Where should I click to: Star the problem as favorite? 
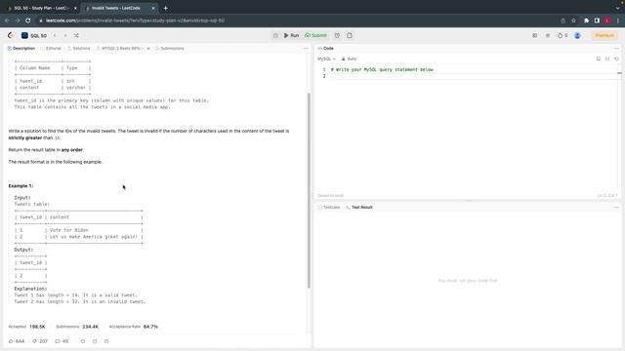pyautogui.click(x=83, y=341)
